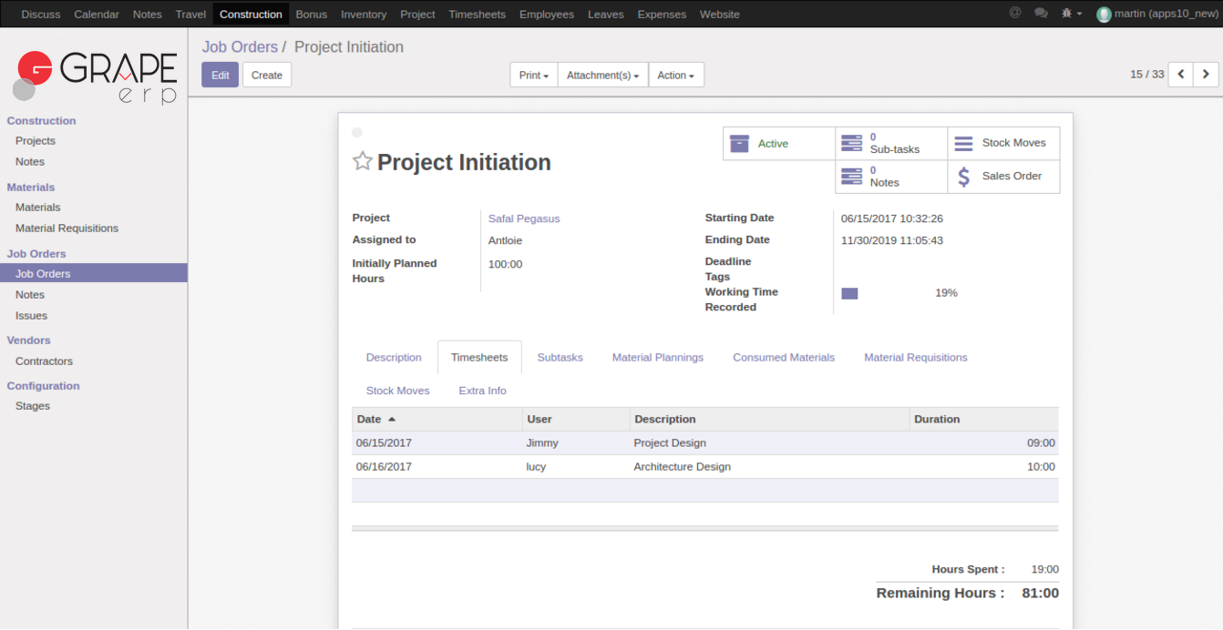Click the Stock Moves list icon
Viewport: 1223px width, 630px height.
point(963,144)
